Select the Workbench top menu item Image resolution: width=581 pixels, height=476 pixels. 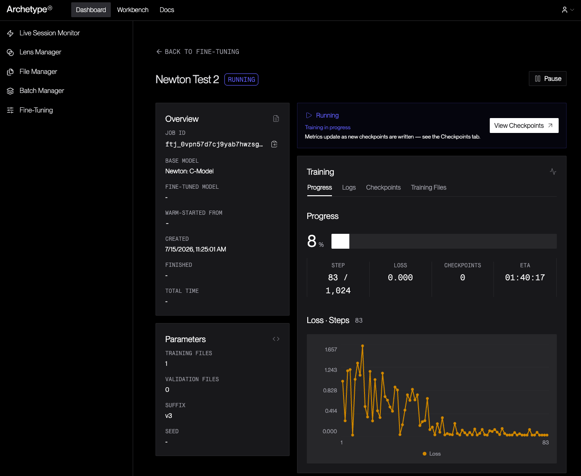click(x=133, y=10)
